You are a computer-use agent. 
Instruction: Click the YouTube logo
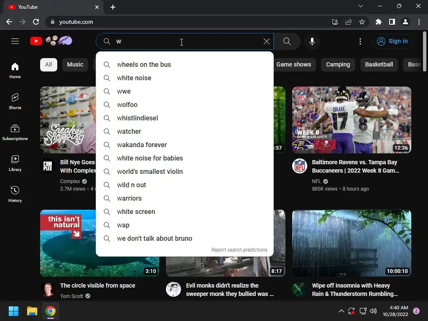[x=51, y=41]
